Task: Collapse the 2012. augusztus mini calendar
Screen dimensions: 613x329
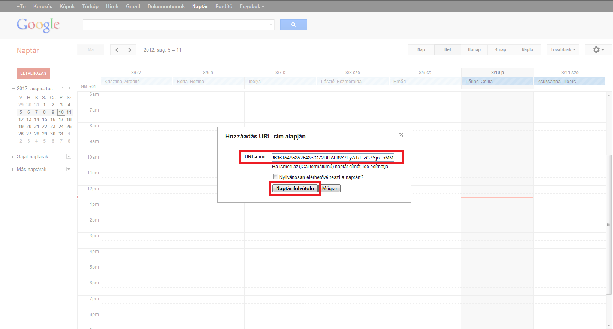Action: (13, 89)
